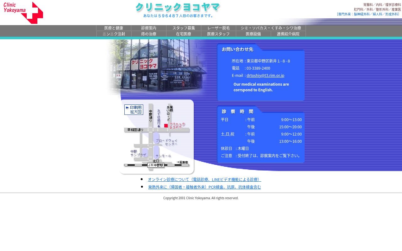Click the drtoshiy@t3.rim.or.jp email link
This screenshot has width=402, height=251.
point(265,75)
